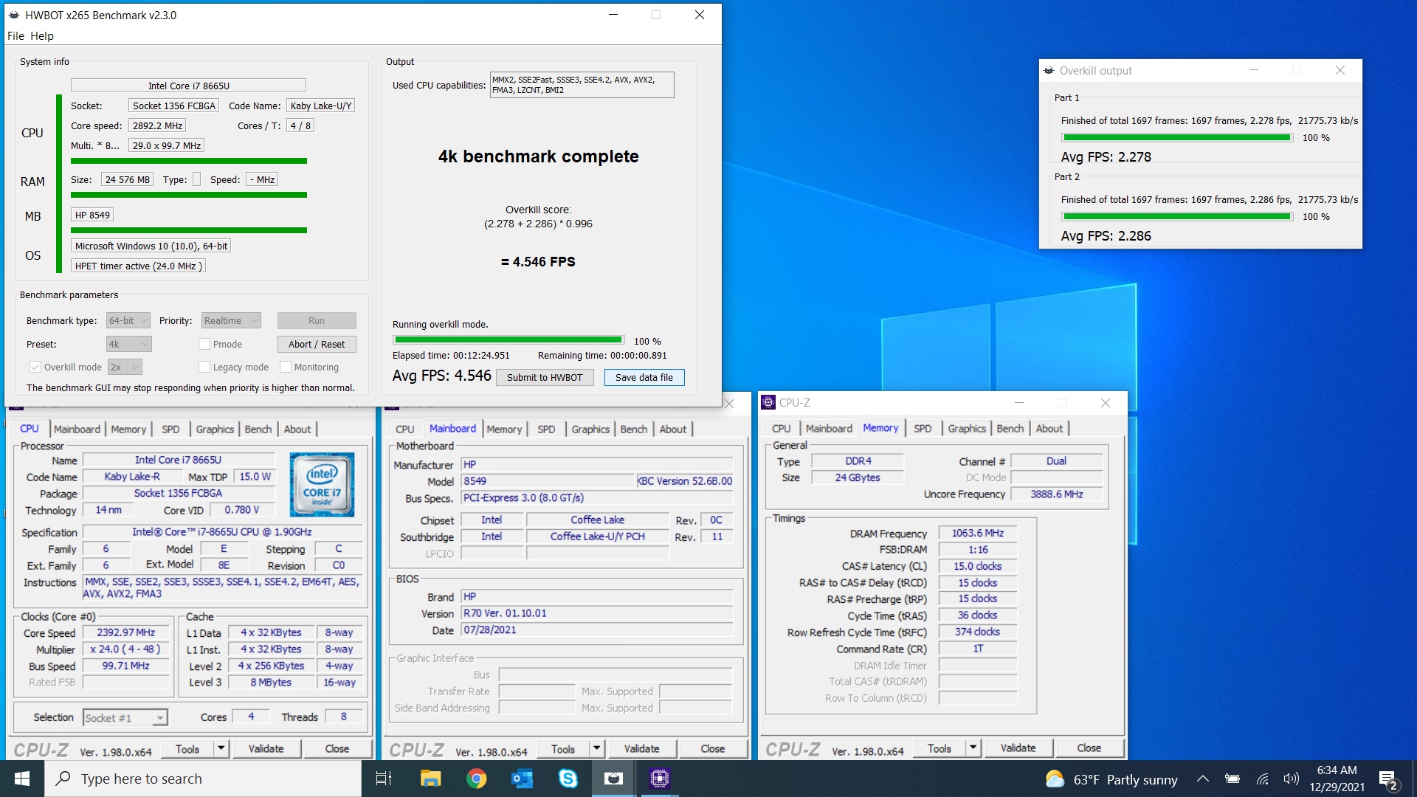Switch to Memory tab in left CPU-Z window
The width and height of the screenshot is (1417, 797).
click(x=128, y=429)
